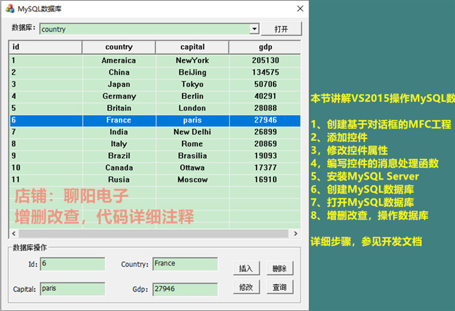This screenshot has height=311, width=455.
Task: Click the Berlin capital cell
Action: (192, 96)
